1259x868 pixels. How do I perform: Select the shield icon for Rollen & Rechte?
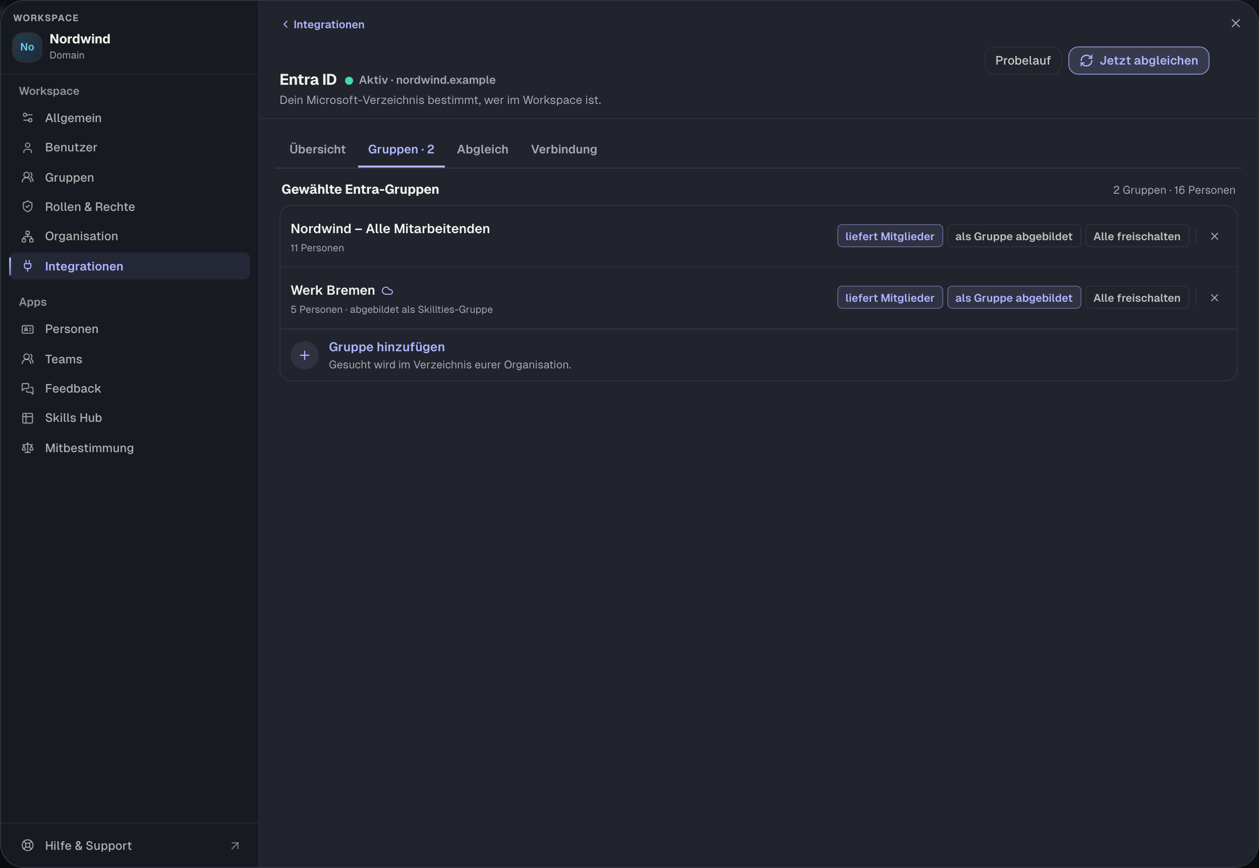(x=27, y=207)
